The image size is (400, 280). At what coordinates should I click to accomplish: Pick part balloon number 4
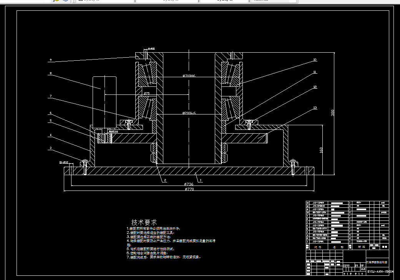50,135
